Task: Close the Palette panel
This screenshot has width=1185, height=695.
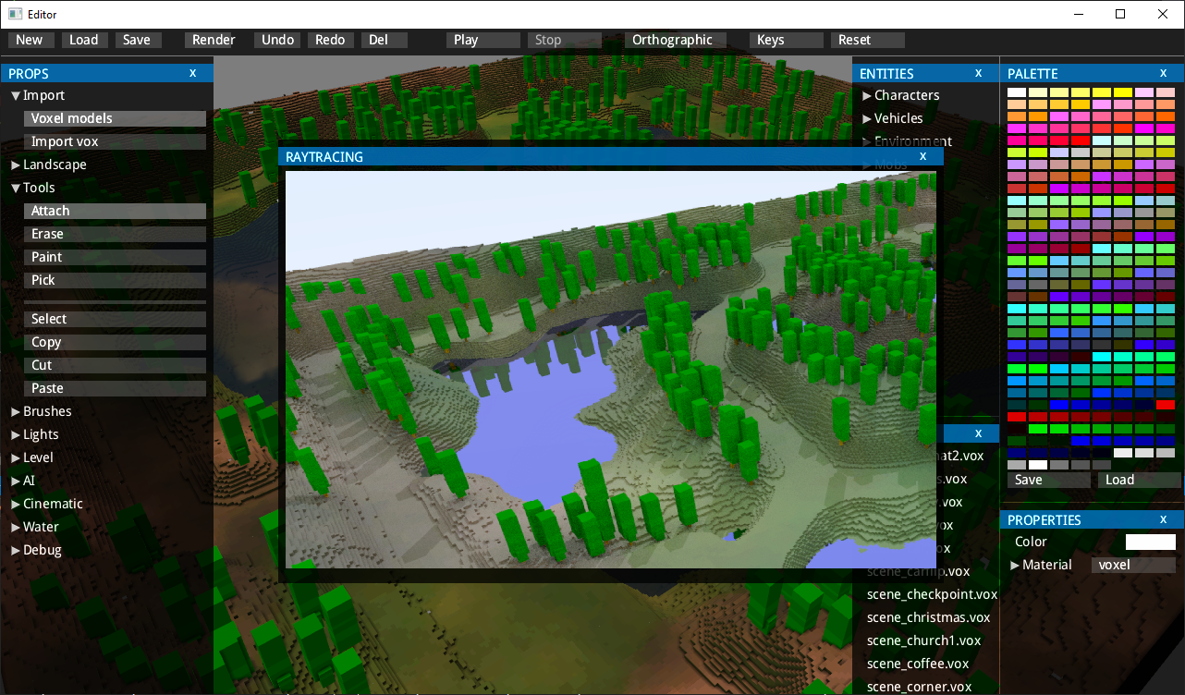Action: pos(1163,73)
